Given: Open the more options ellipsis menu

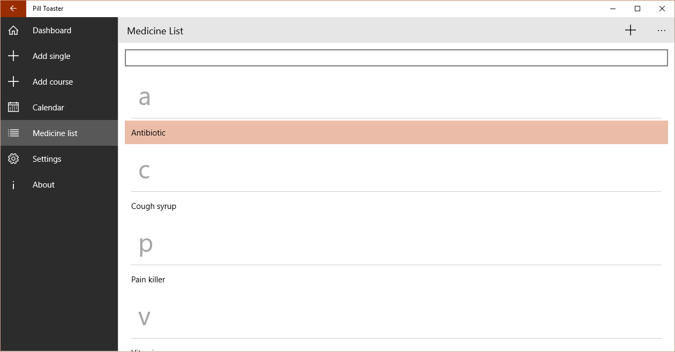Looking at the screenshot, I should pyautogui.click(x=662, y=31).
